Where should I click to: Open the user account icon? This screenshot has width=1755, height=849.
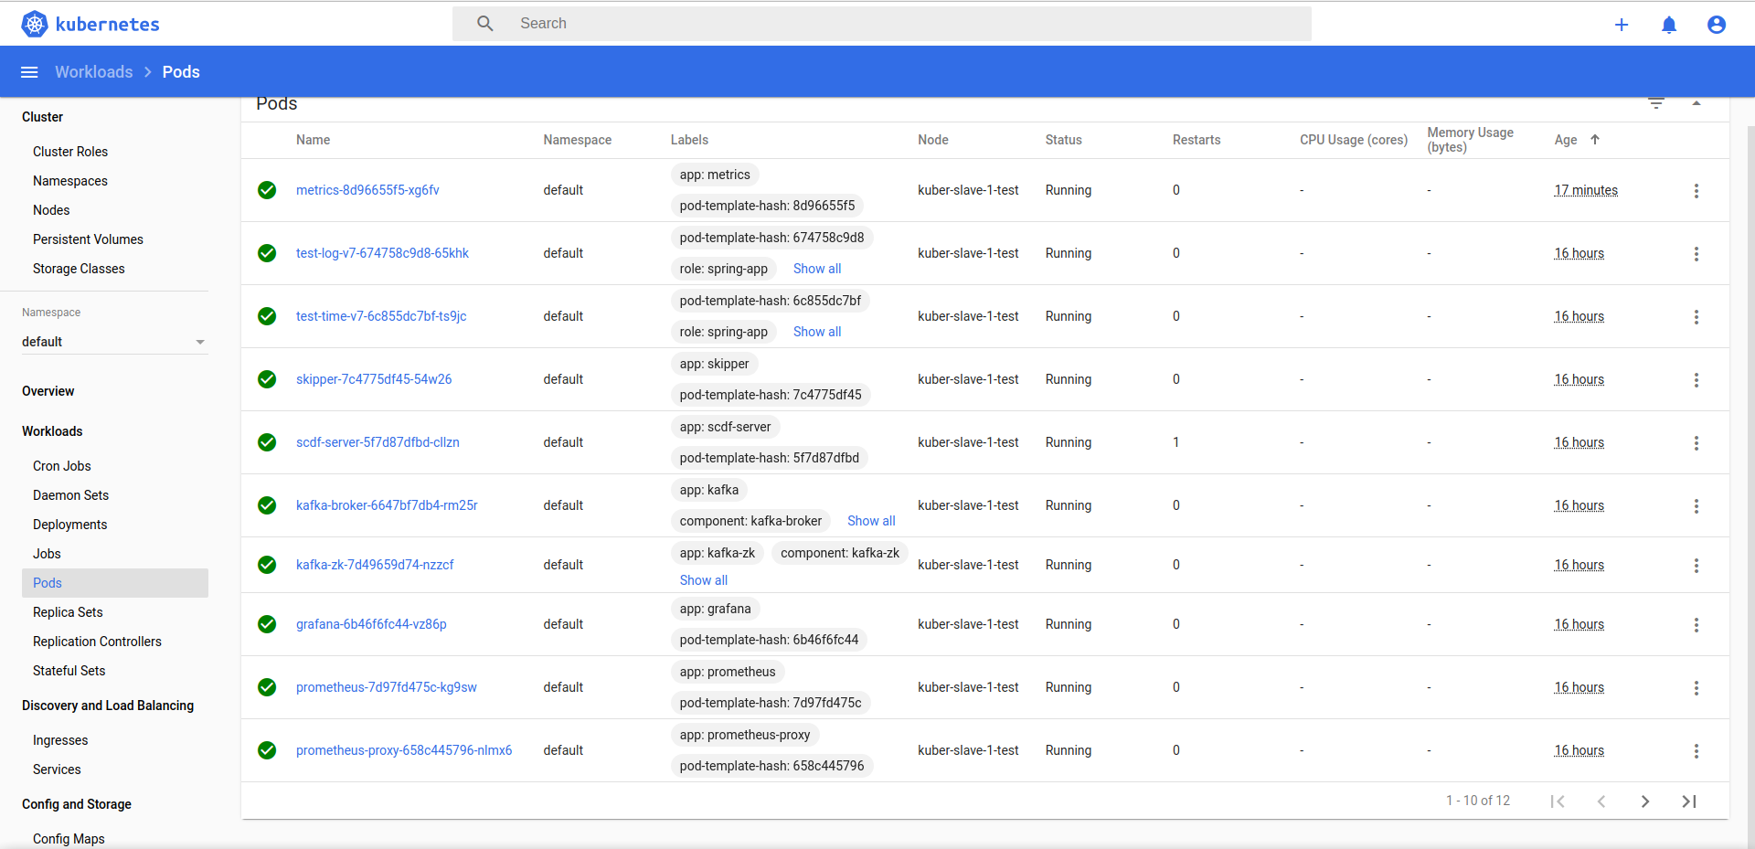click(1717, 25)
